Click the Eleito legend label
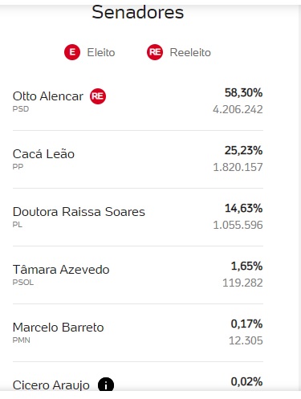The height and width of the screenshot is (399, 301). click(101, 52)
